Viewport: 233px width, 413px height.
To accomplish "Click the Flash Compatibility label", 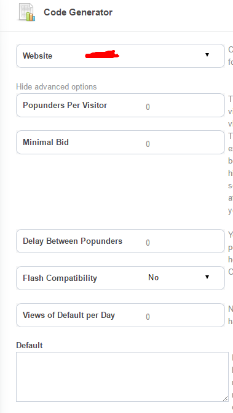I will click(60, 278).
